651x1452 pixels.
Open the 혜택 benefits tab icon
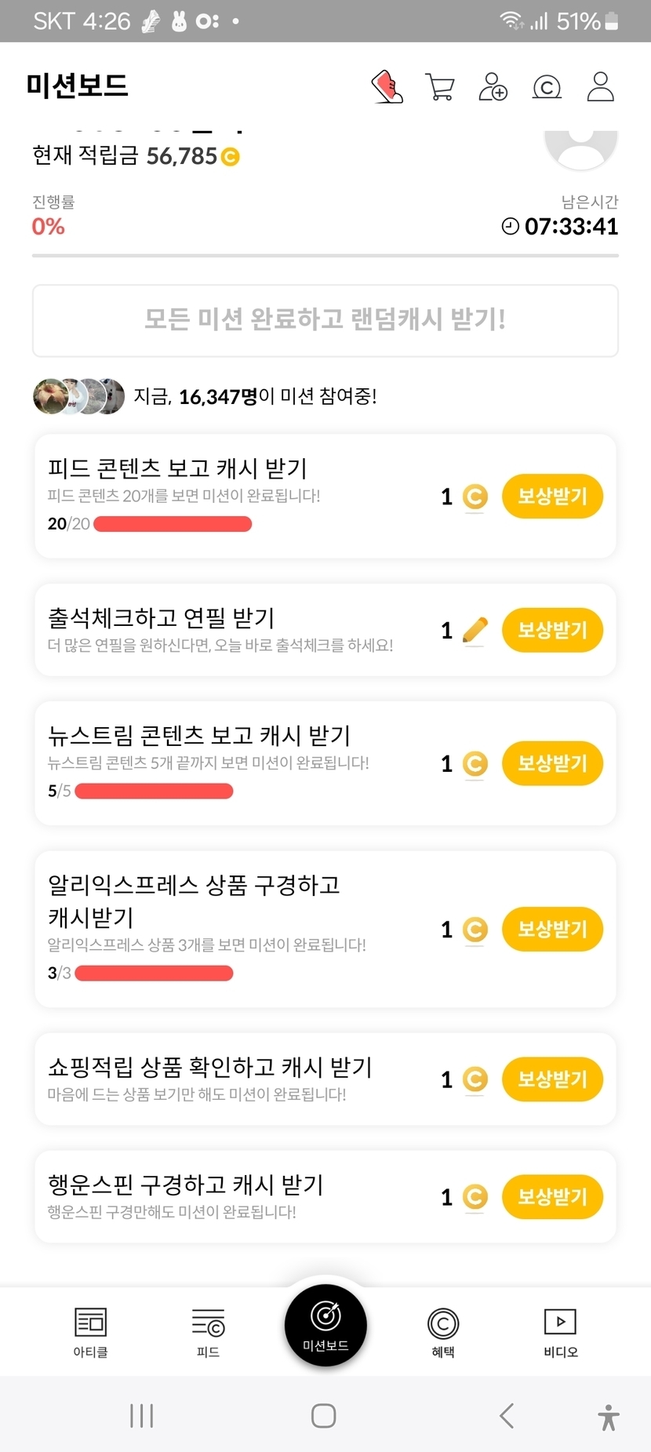tap(443, 1331)
